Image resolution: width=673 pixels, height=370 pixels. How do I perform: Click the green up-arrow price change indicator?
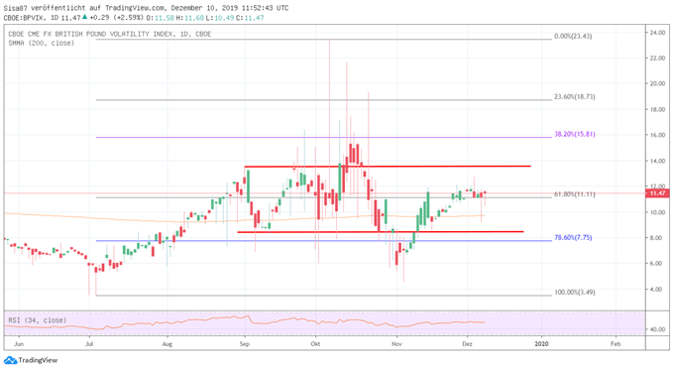(x=84, y=17)
